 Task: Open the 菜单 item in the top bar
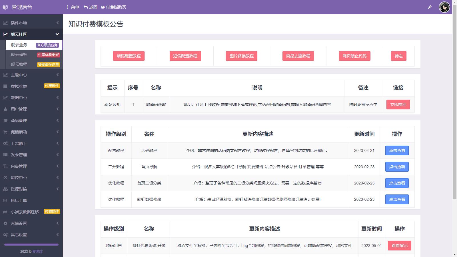(x=73, y=7)
